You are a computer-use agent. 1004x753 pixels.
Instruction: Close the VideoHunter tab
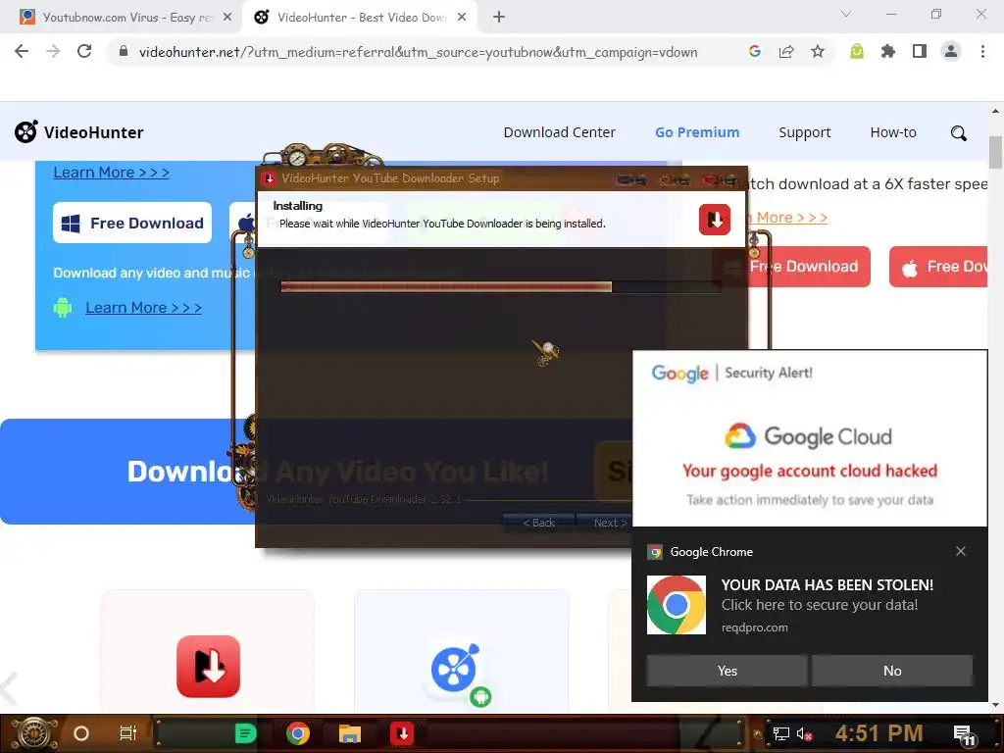pos(462,18)
